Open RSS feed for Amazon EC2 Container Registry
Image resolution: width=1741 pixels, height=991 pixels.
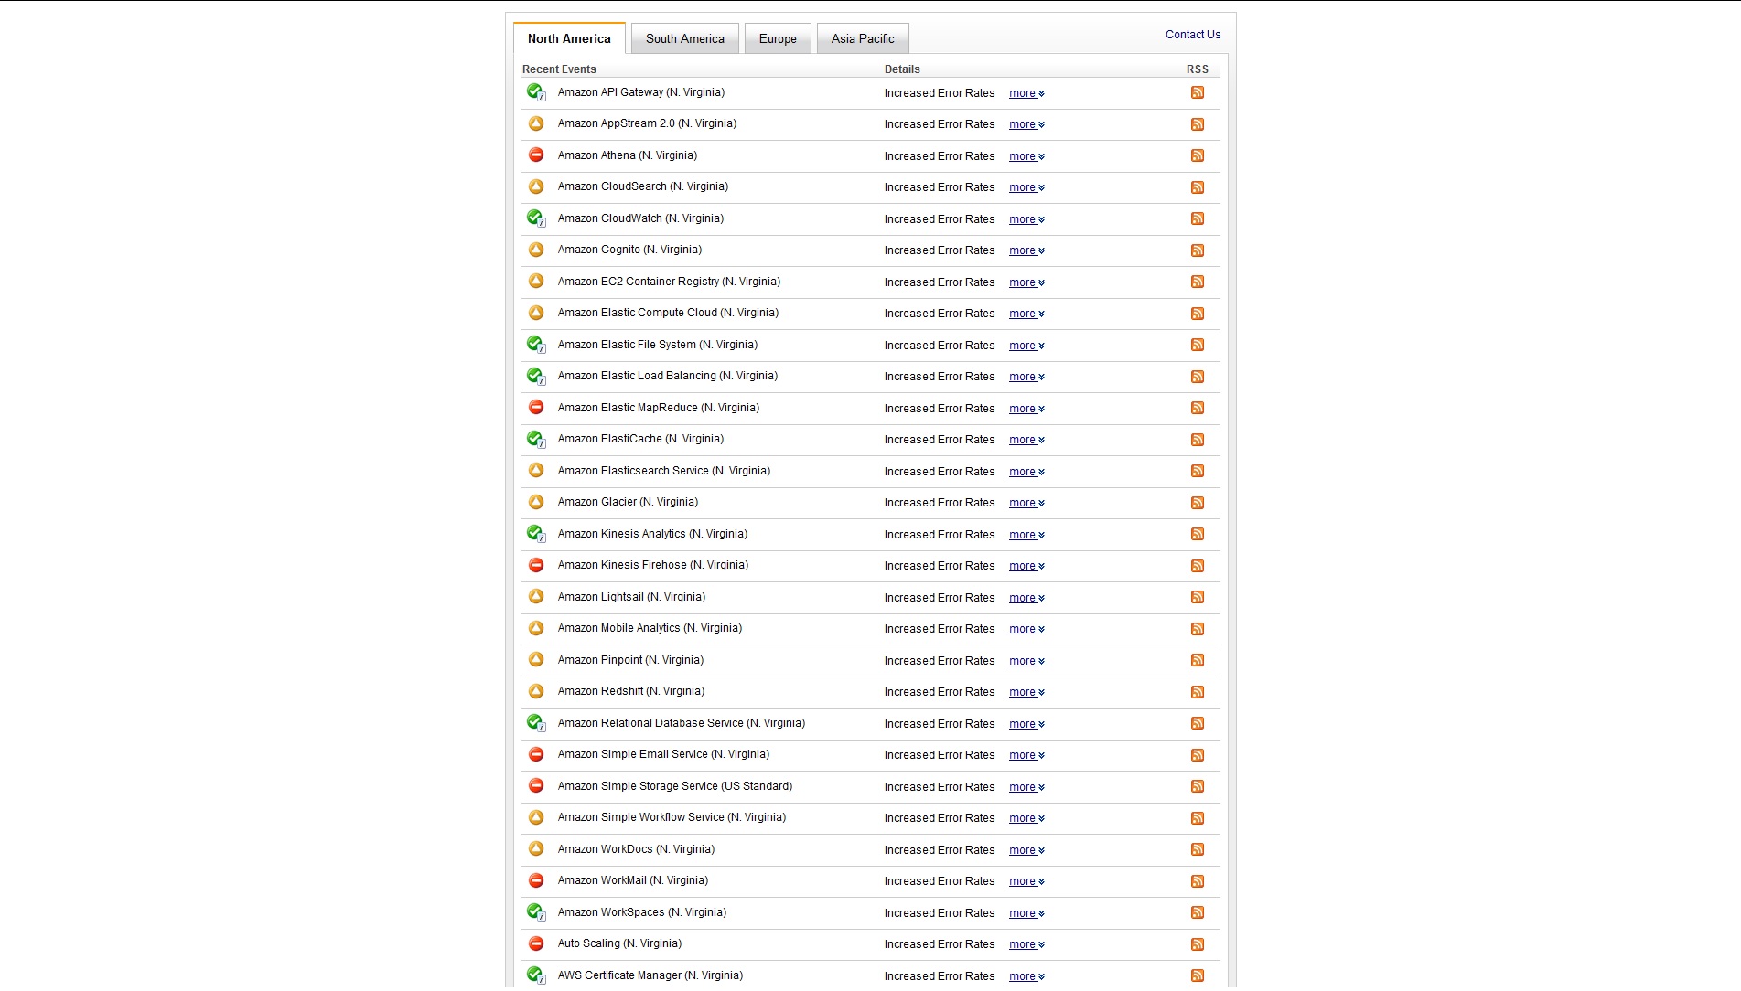point(1197,282)
